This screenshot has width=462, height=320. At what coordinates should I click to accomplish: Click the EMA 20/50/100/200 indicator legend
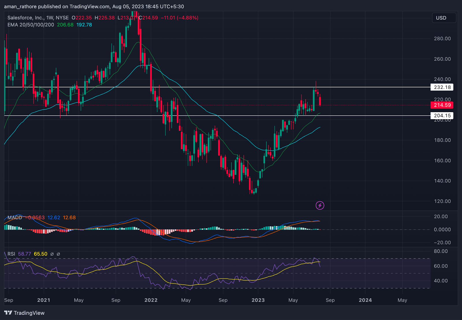(x=31, y=25)
